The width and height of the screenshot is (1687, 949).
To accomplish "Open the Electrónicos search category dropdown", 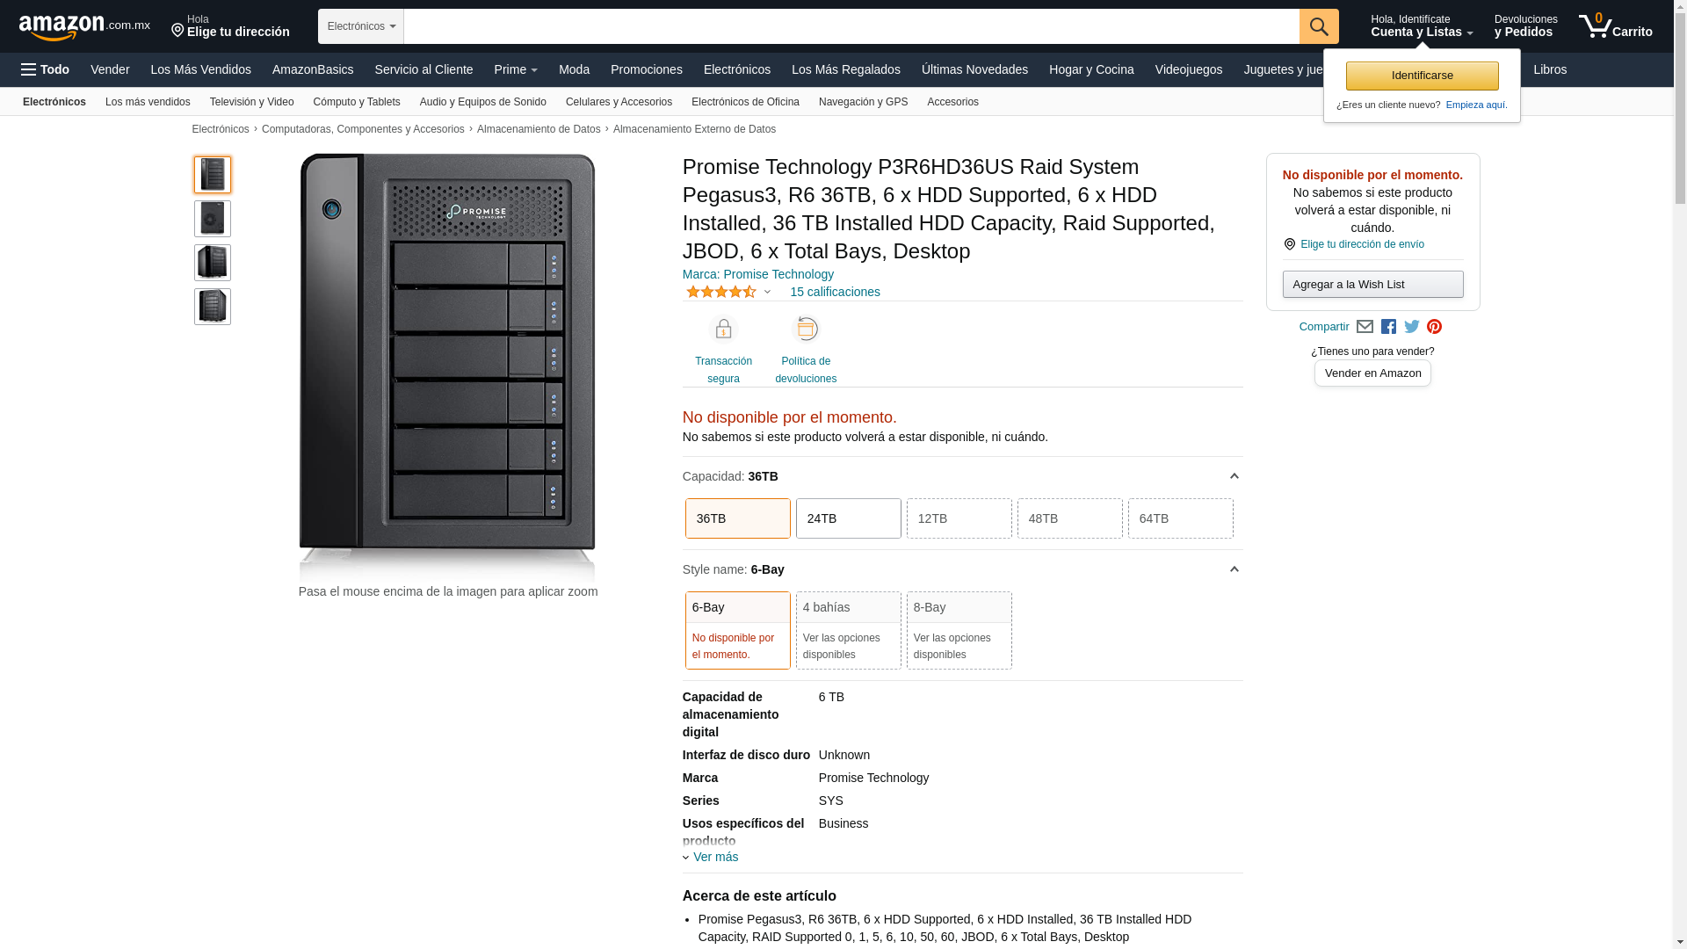I will click(361, 26).
